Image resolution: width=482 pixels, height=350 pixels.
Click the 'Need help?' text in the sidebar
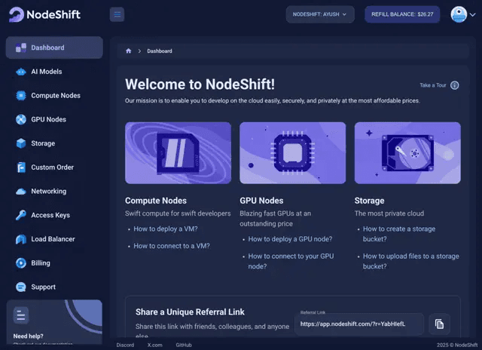29,336
